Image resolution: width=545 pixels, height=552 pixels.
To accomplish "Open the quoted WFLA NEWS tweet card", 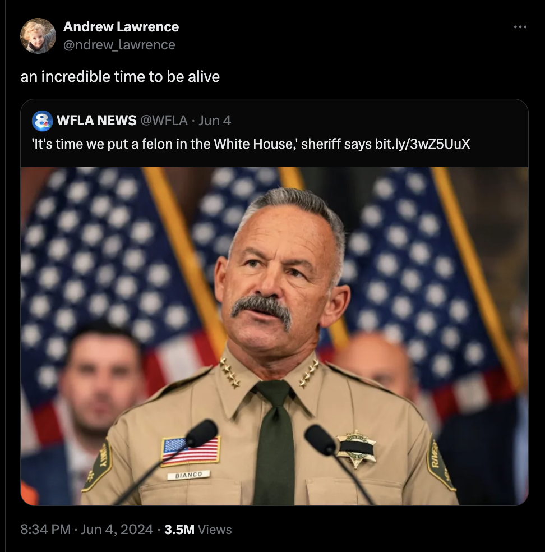I will click(273, 224).
